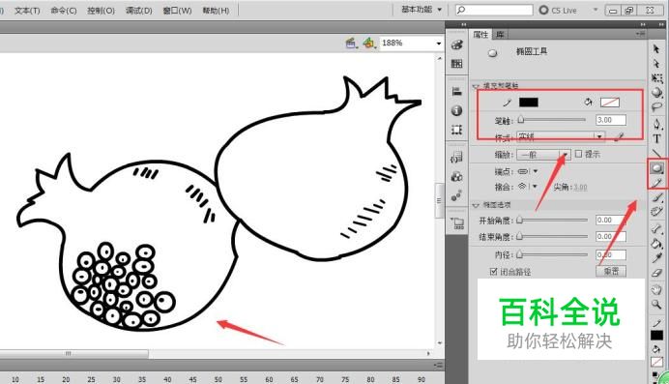The image size is (669, 384).
Task: Click the CS Live button
Action: (x=558, y=10)
